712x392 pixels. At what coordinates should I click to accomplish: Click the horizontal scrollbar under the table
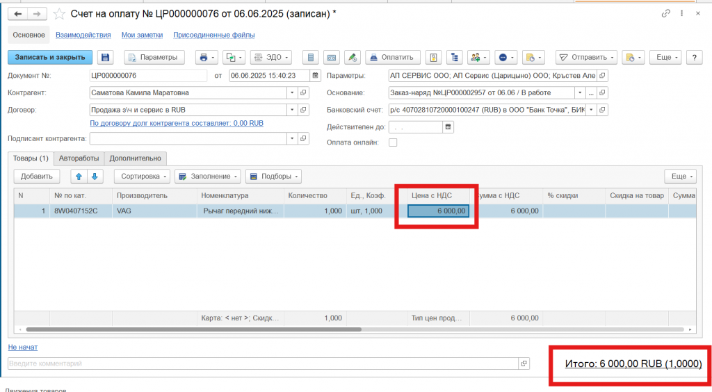(x=195, y=329)
